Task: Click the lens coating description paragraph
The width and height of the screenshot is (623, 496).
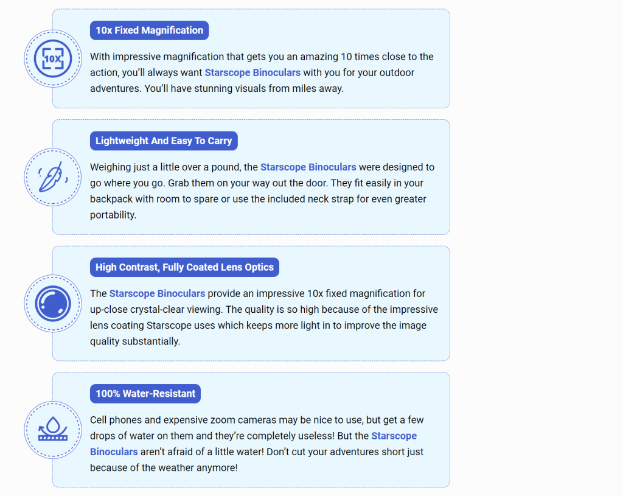Action: point(264,318)
